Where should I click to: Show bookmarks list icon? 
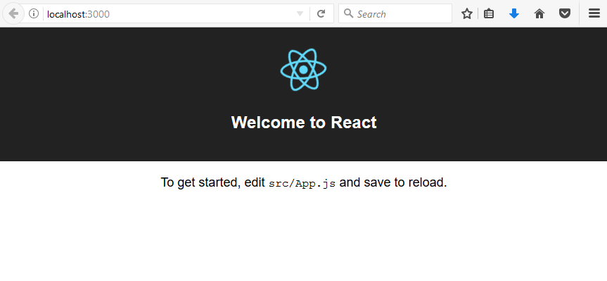[x=489, y=14]
